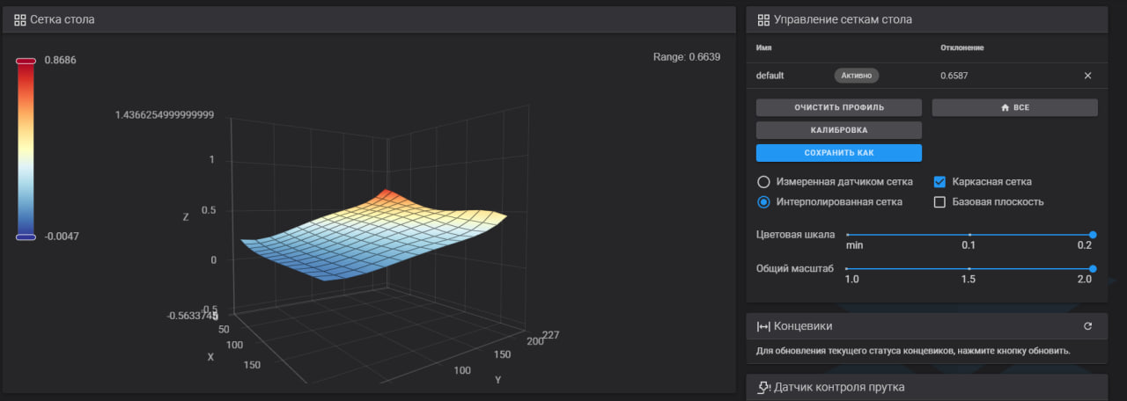Image resolution: width=1127 pixels, height=401 pixels.
Task: Click the grid icon beside Сетка стола title
Action: pos(20,19)
